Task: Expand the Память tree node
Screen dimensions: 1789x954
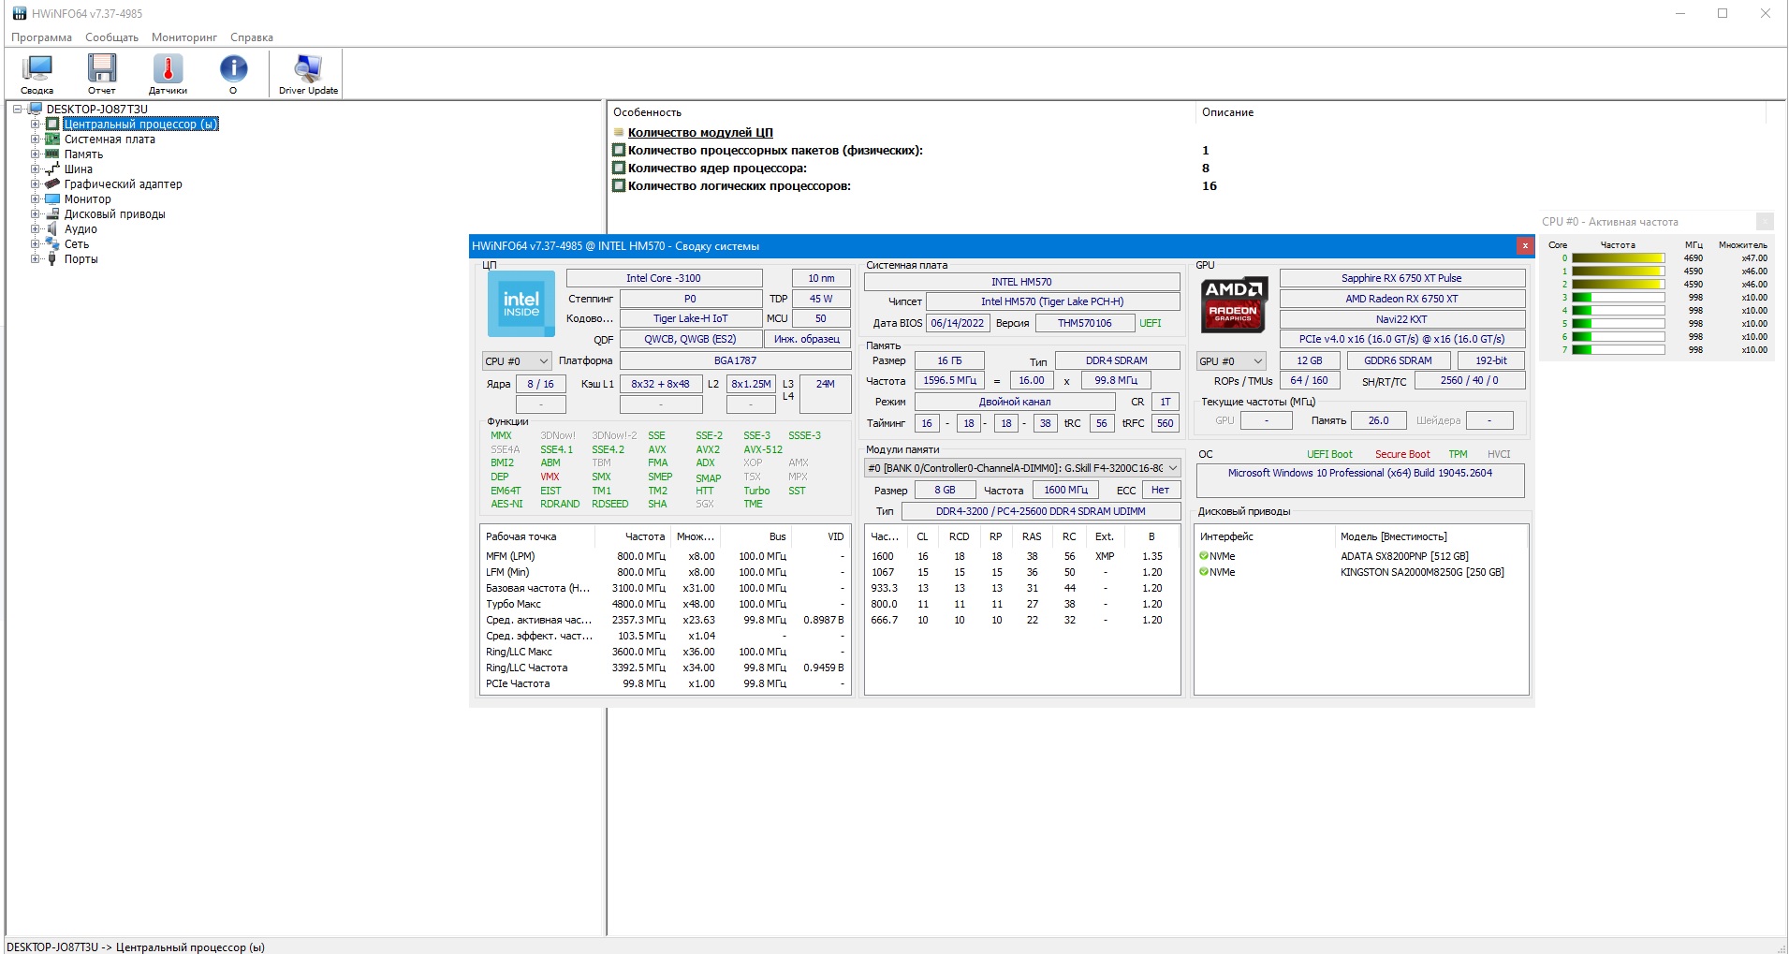Action: click(35, 154)
